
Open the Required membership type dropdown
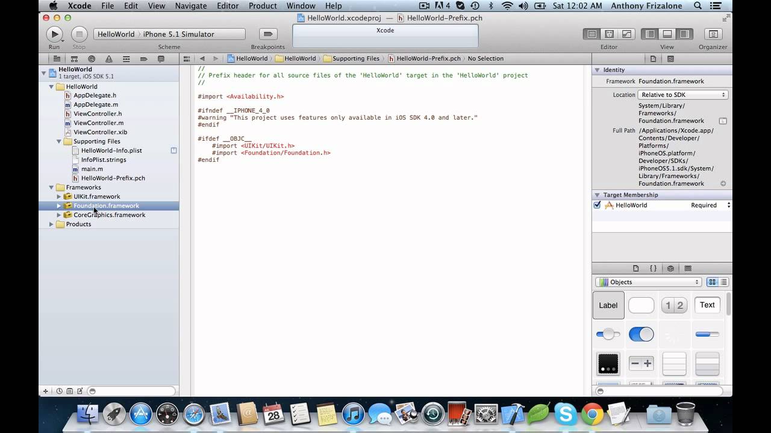coord(711,205)
